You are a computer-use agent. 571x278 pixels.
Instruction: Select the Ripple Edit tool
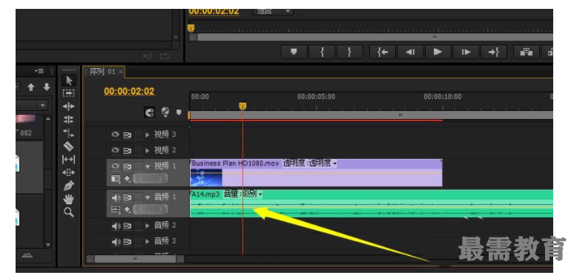point(68,106)
